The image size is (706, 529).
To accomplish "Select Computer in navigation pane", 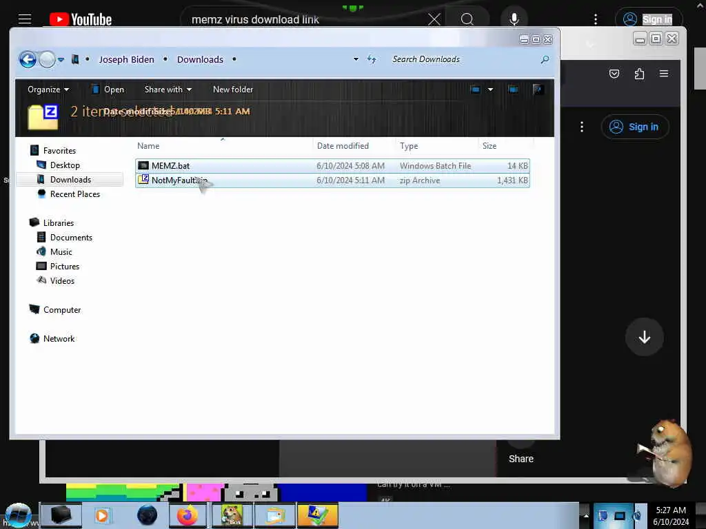I will pyautogui.click(x=61, y=310).
